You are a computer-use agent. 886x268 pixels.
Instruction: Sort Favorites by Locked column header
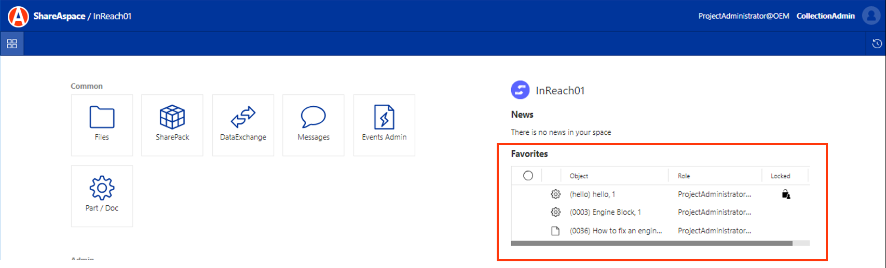coord(780,176)
